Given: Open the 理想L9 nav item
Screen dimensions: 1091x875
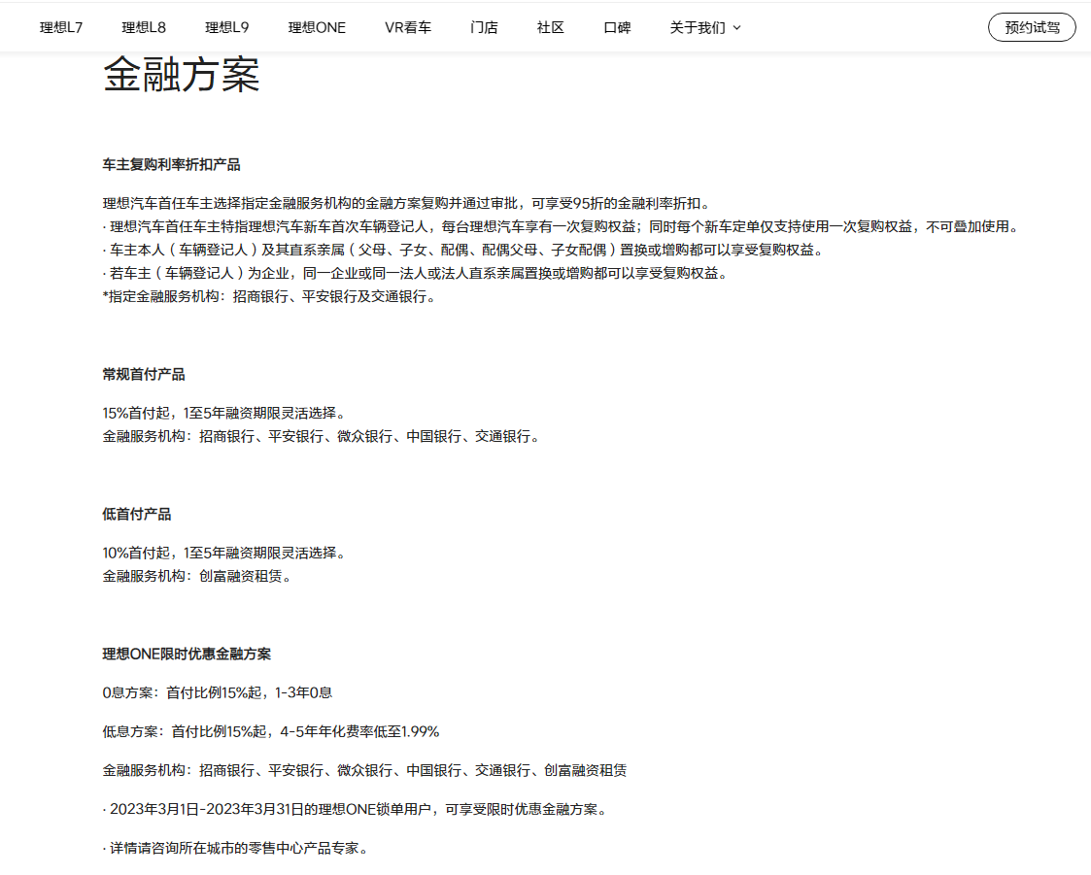Looking at the screenshot, I should tap(226, 28).
